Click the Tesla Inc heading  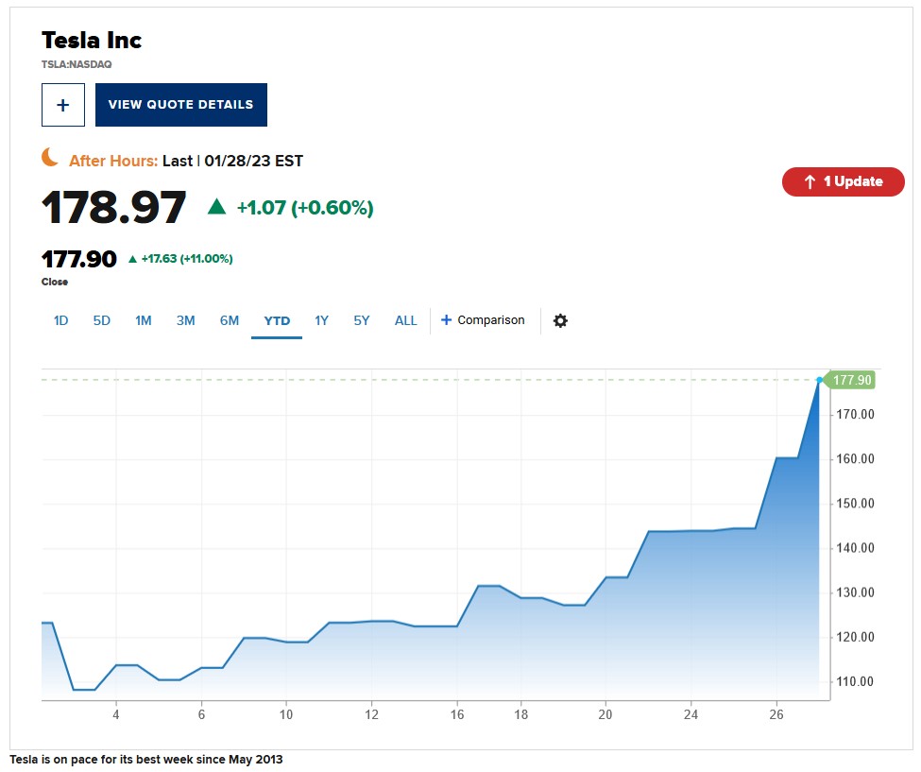(92, 40)
